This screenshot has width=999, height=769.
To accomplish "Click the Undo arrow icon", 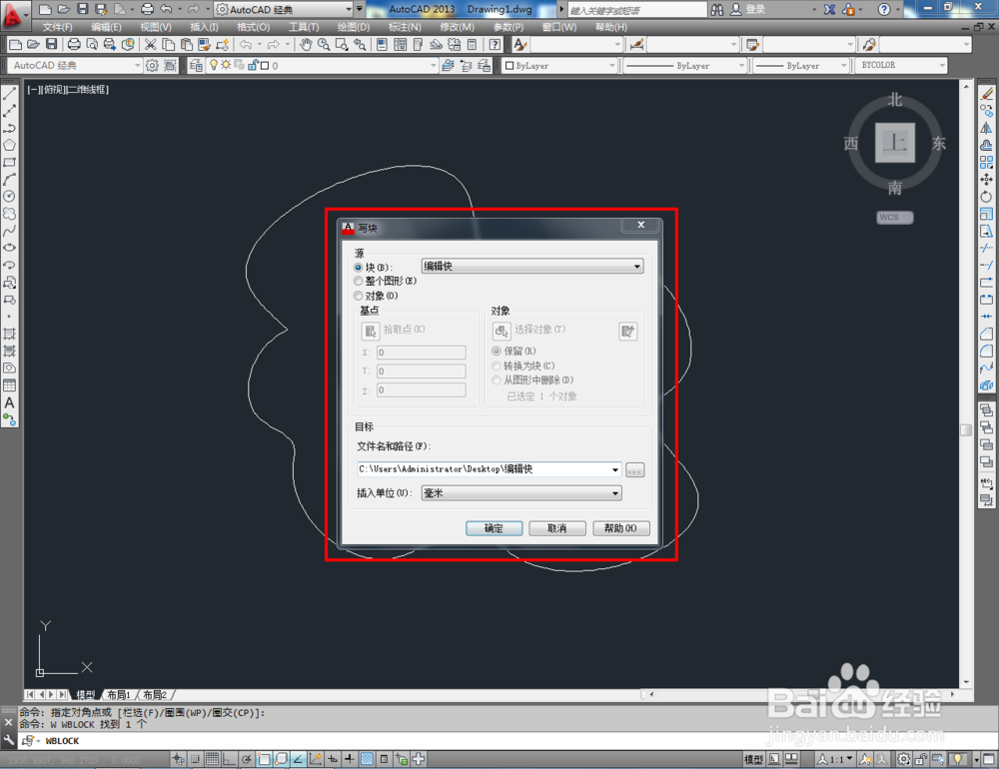I will tap(246, 45).
